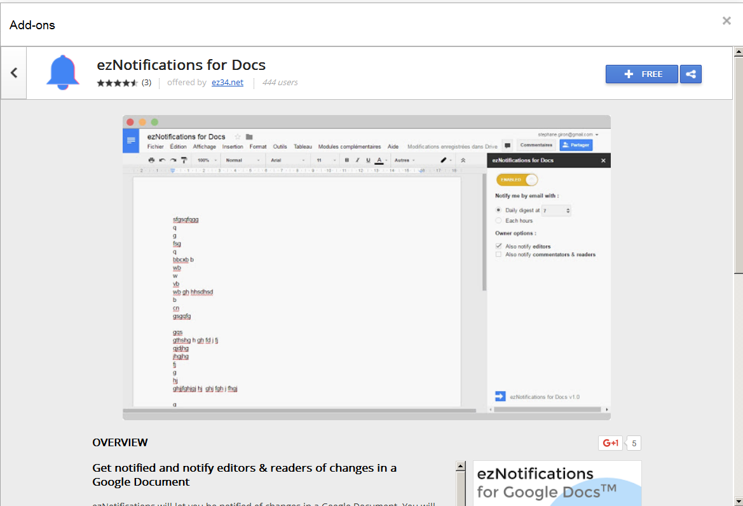Open the Modules complémentaires menu
The height and width of the screenshot is (506, 743).
point(349,147)
